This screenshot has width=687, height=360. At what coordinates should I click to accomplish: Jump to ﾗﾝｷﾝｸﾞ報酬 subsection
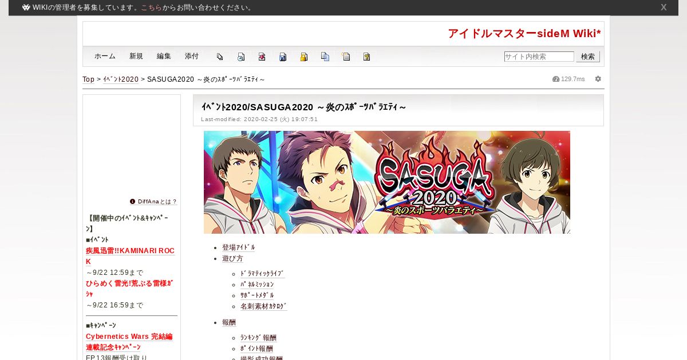coord(258,338)
